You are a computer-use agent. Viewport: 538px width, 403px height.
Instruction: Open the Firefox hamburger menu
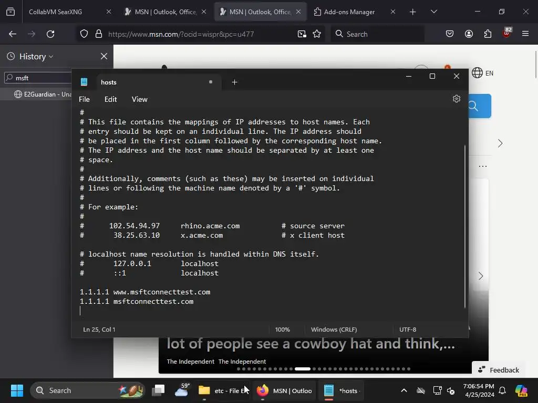pyautogui.click(x=525, y=34)
